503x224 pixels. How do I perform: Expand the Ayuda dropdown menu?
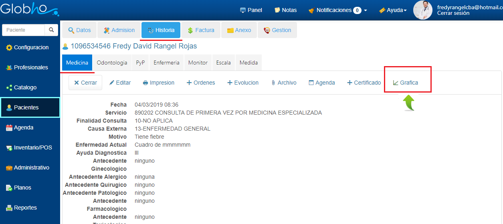[x=393, y=10]
